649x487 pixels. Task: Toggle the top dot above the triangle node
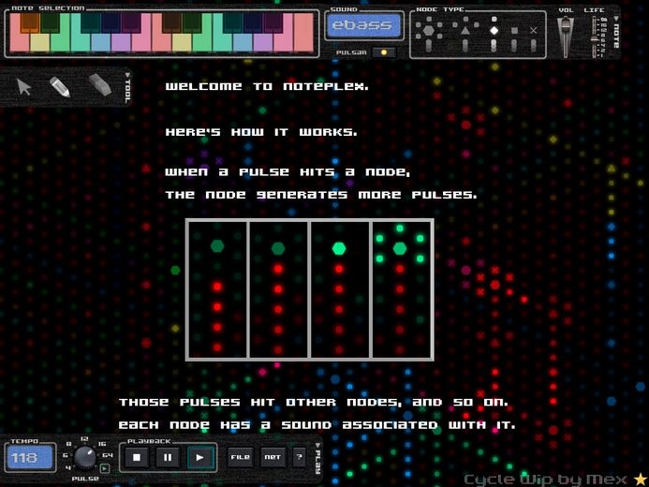[x=465, y=19]
